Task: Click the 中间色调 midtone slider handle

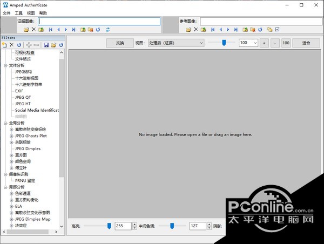Action: pos(172,226)
